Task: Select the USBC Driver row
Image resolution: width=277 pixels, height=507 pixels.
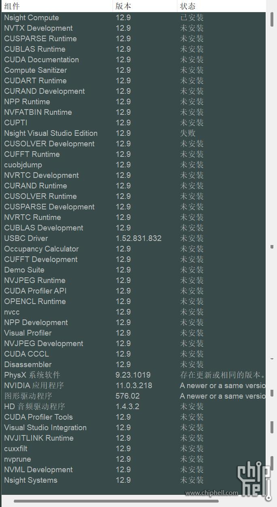Action: [x=134, y=239]
